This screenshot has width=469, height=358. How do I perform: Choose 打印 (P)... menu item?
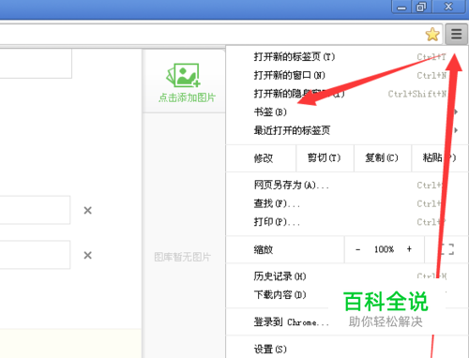point(347,222)
